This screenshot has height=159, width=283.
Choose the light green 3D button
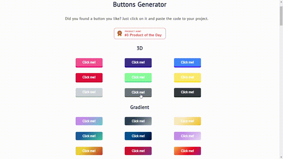(x=138, y=77)
